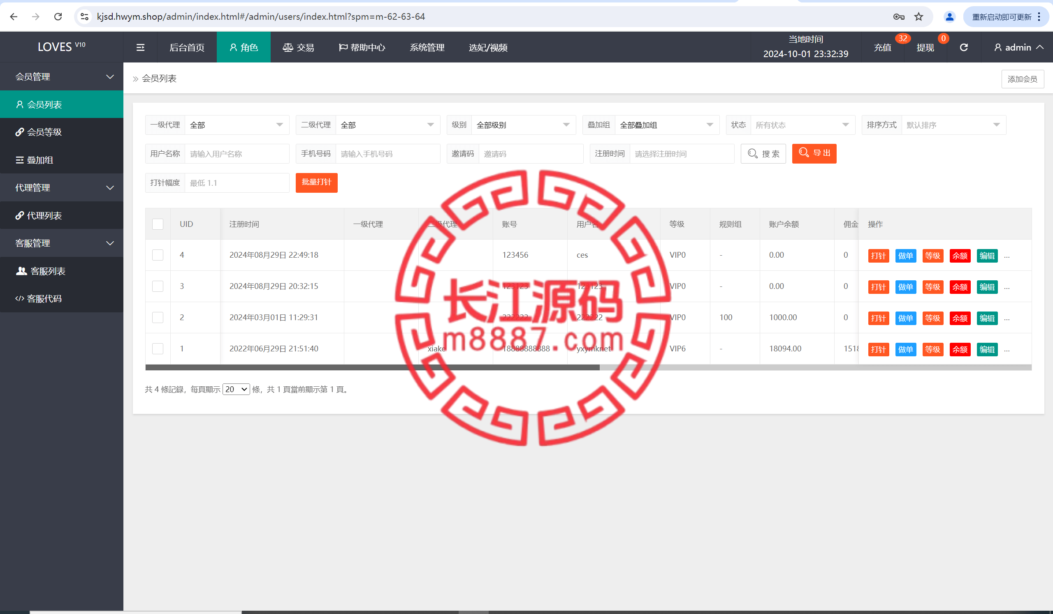The image size is (1053, 614).
Task: Change records per page selector
Action: (x=236, y=390)
